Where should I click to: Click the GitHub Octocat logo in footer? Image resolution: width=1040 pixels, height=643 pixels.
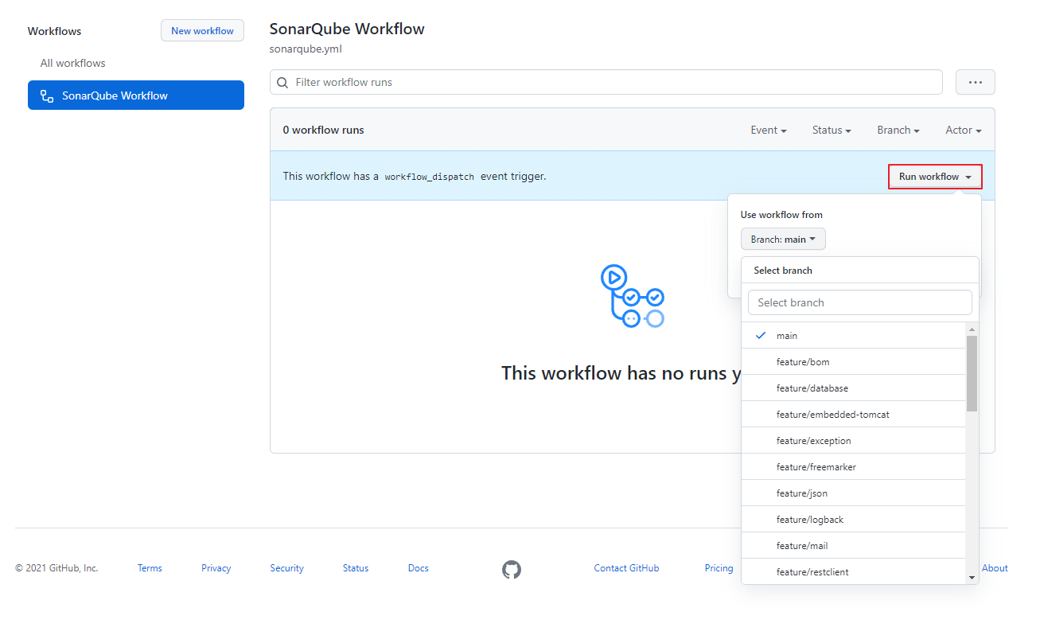tap(512, 569)
